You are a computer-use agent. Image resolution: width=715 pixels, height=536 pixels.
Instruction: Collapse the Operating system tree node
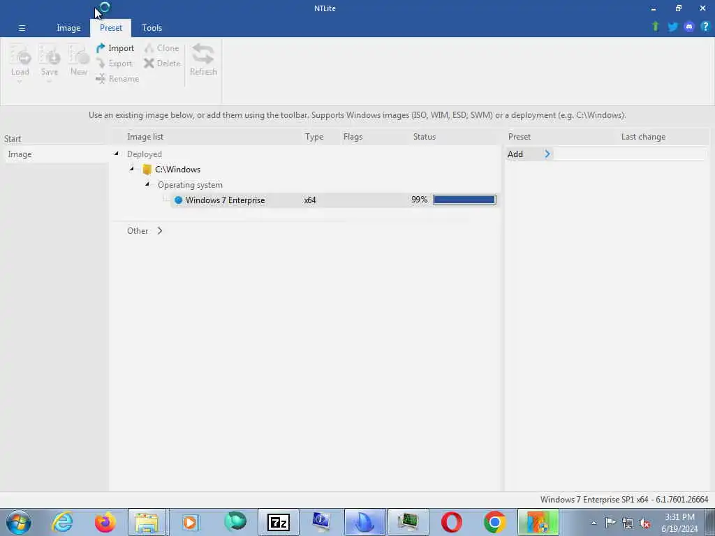[x=147, y=184]
